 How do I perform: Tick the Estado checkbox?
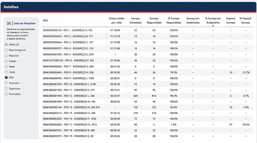[6, 61]
